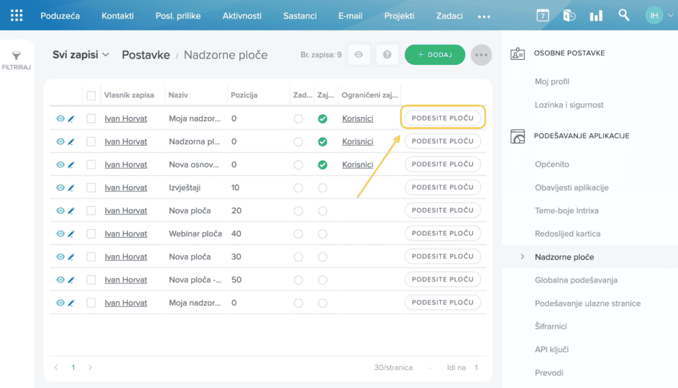Open Teme-boje Intrixa settings
678x388 pixels.
pos(567,211)
